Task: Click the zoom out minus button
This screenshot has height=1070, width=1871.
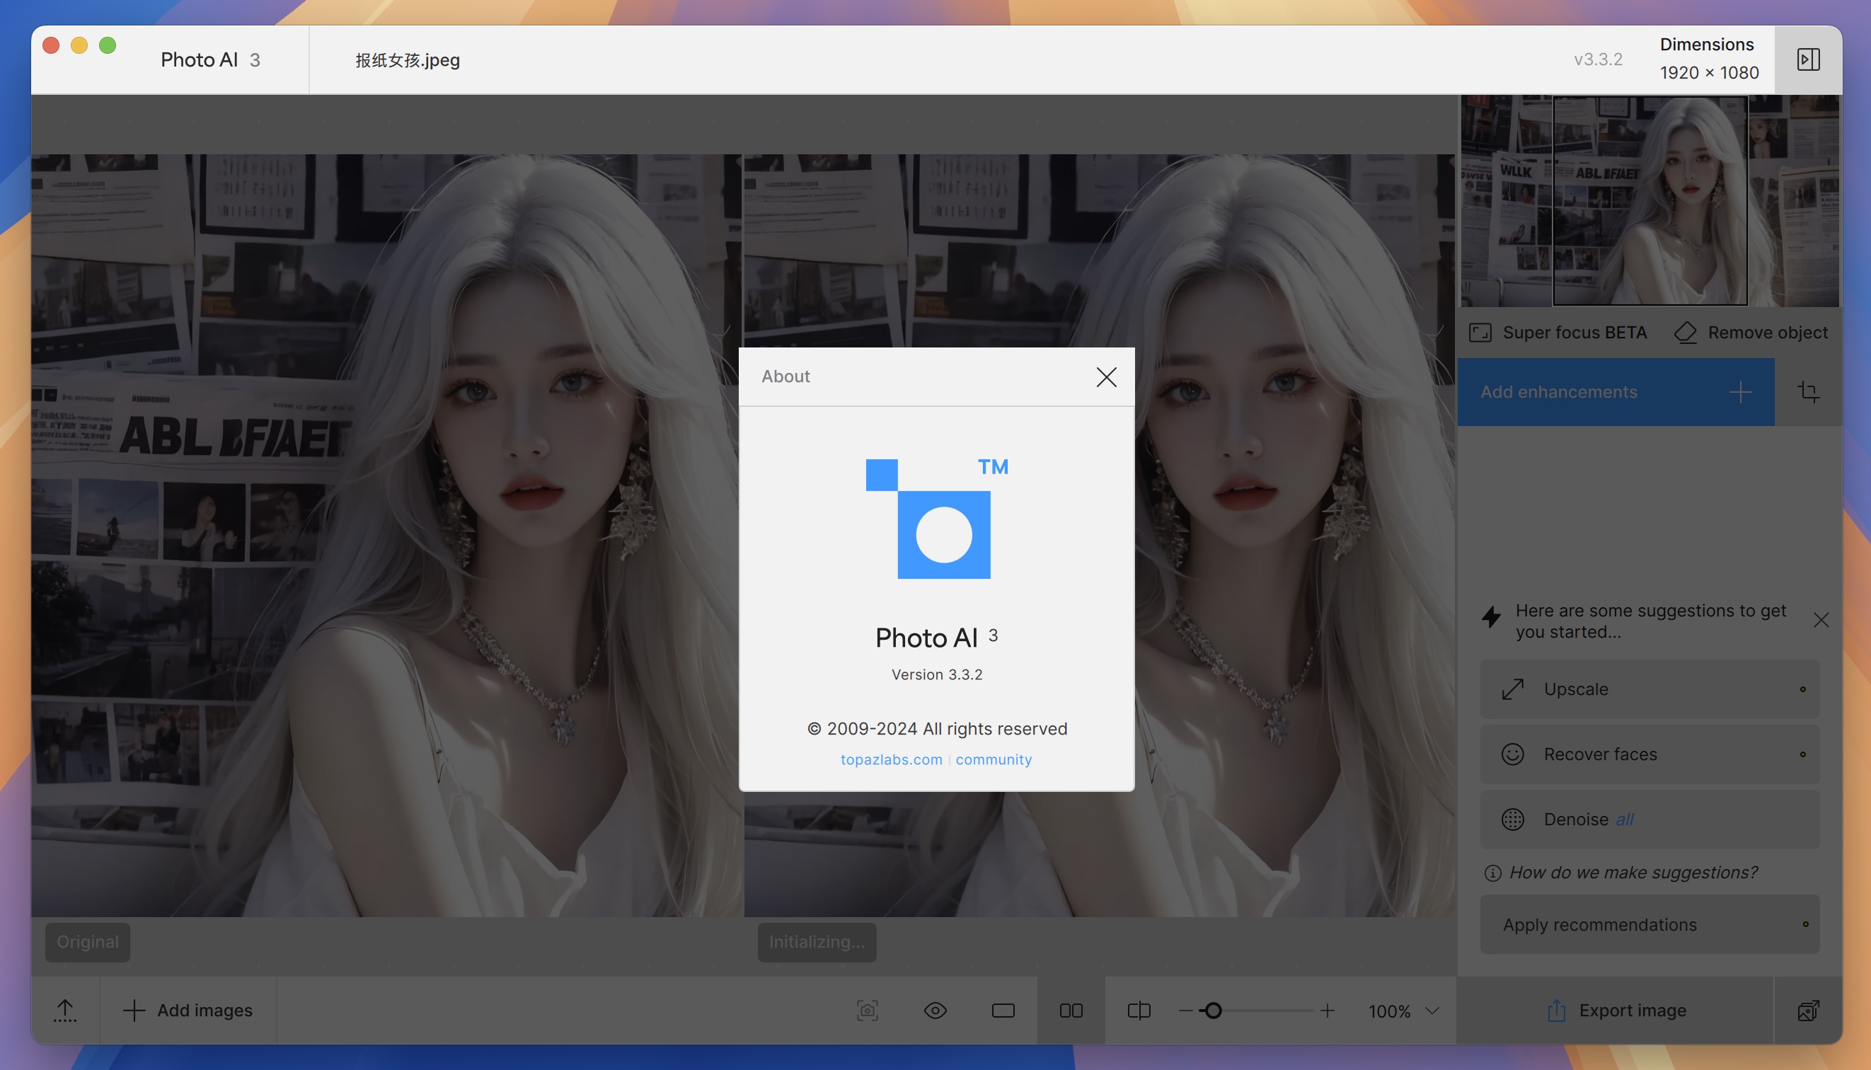Action: pos(1185,1011)
